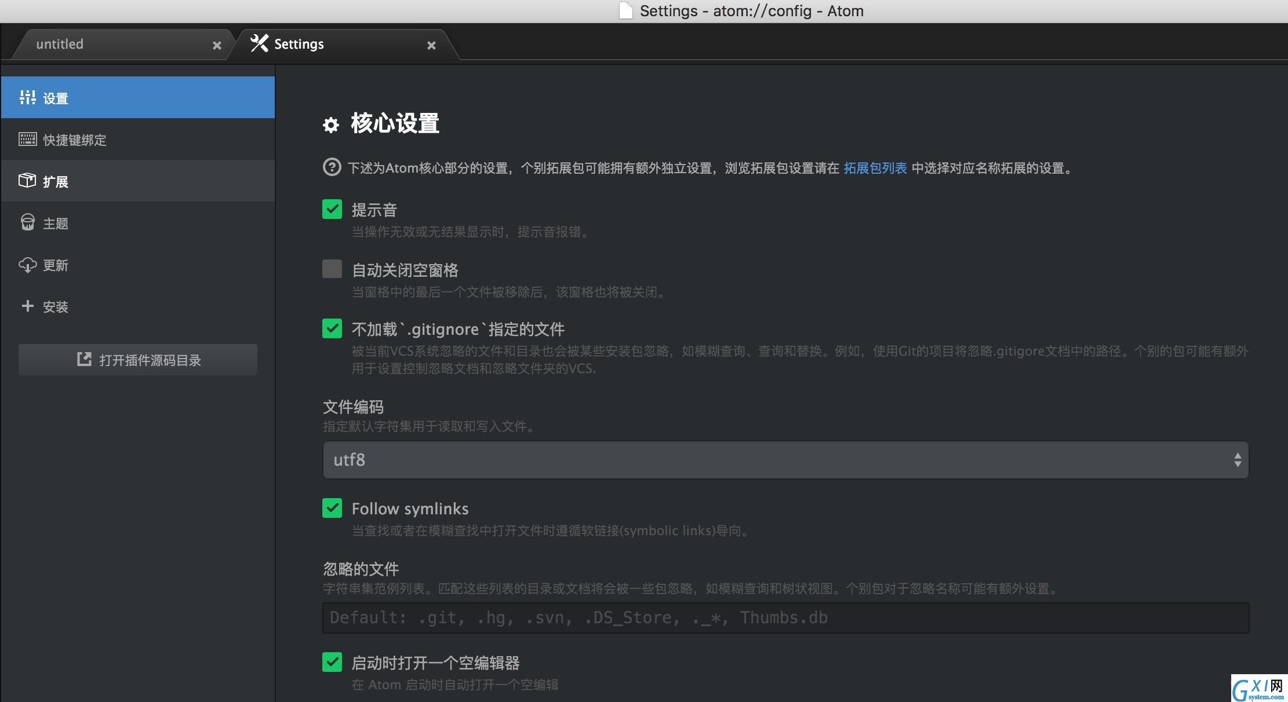Click the document icon in title bar

tap(626, 10)
